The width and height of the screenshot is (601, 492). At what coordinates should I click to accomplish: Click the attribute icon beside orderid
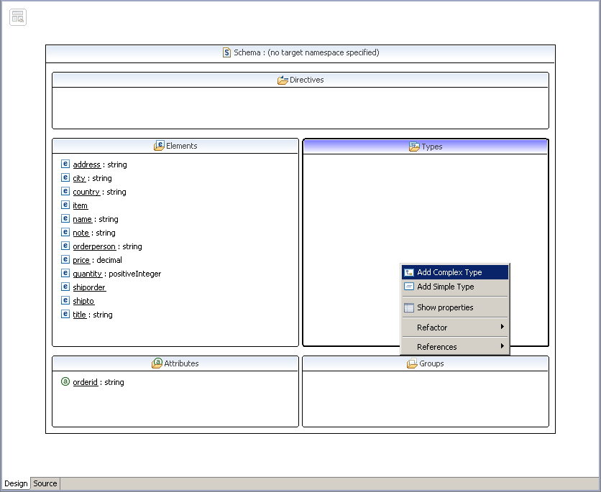[x=65, y=381]
